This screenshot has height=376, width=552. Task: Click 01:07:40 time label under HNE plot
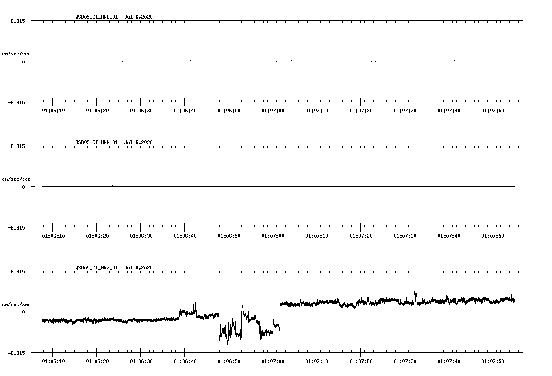coord(448,110)
